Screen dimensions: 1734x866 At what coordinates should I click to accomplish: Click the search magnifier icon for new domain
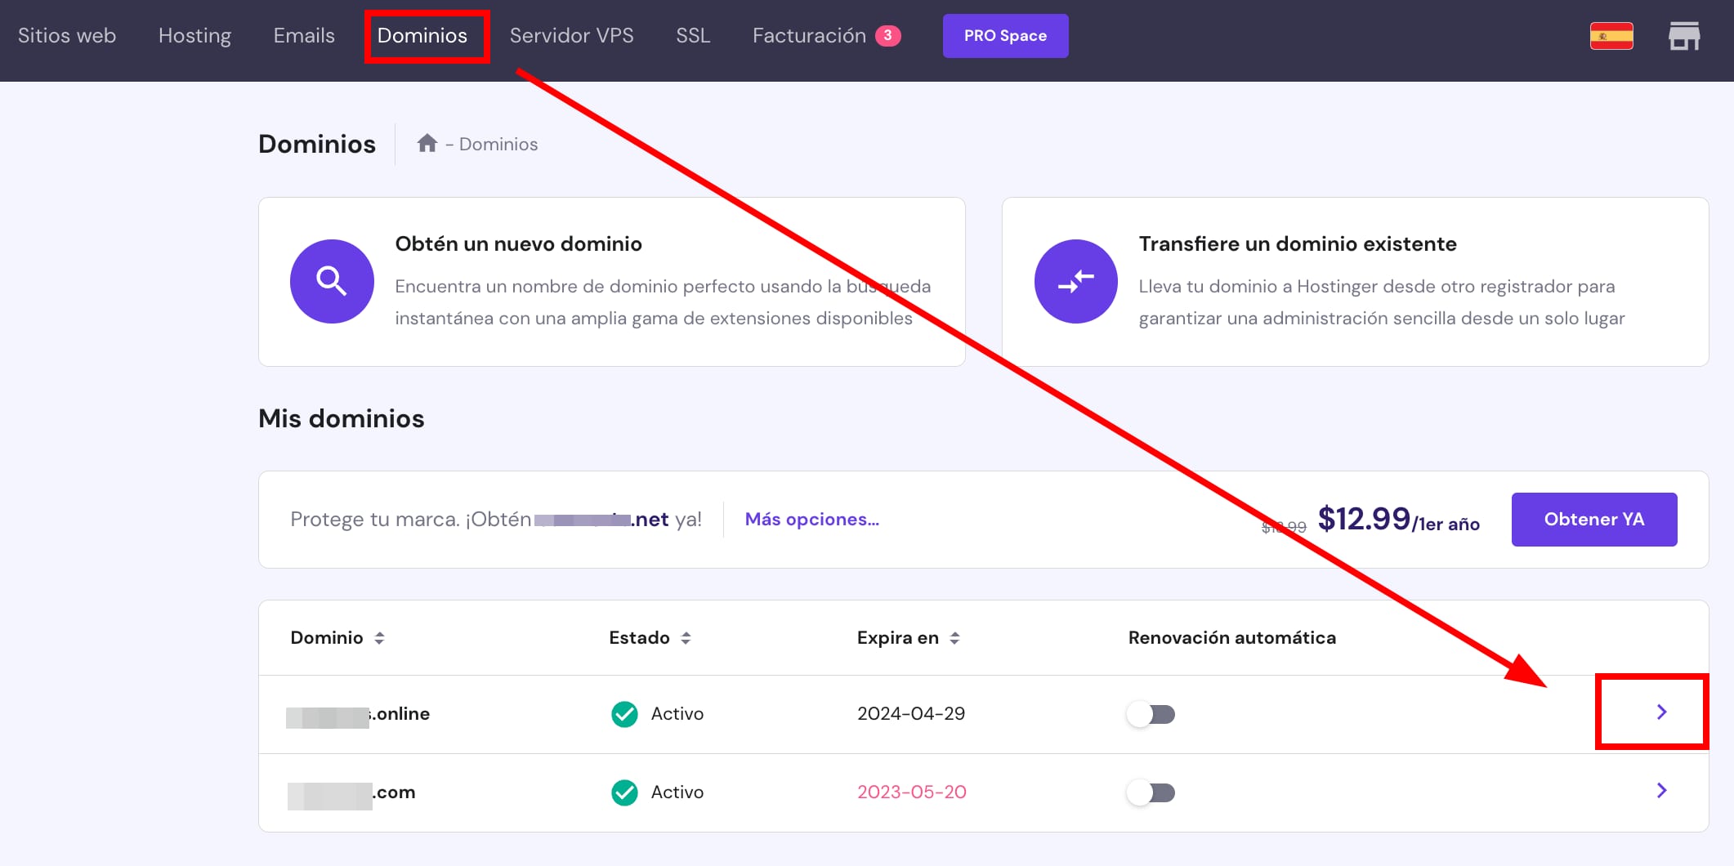pos(332,281)
